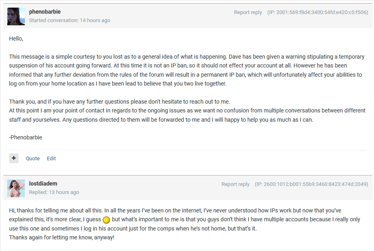Report reply on phenobarbie's message
Image resolution: width=374 pixels, height=251 pixels.
pos(248,12)
